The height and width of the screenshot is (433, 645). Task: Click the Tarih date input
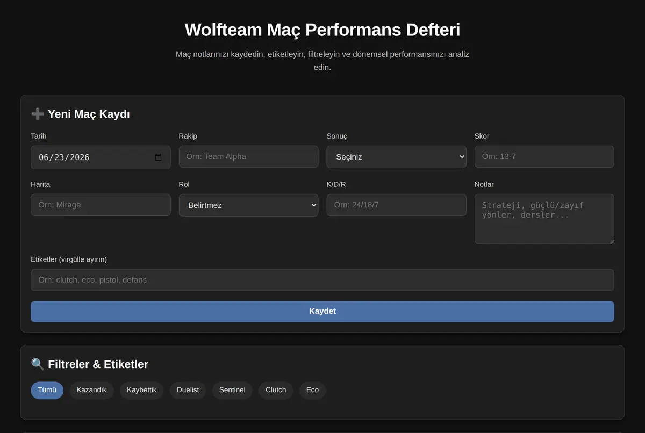pos(101,157)
